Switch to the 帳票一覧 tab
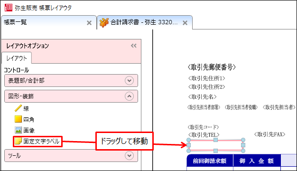This screenshot has width=297, height=171. click(49, 22)
